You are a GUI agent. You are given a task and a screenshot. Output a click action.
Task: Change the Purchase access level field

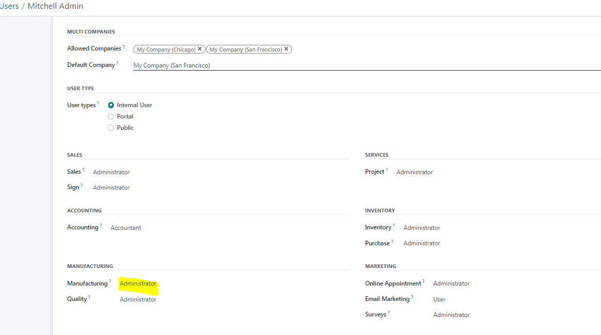[x=422, y=243]
